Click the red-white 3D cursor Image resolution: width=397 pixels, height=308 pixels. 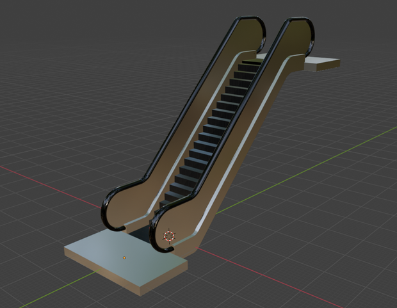tap(169, 236)
